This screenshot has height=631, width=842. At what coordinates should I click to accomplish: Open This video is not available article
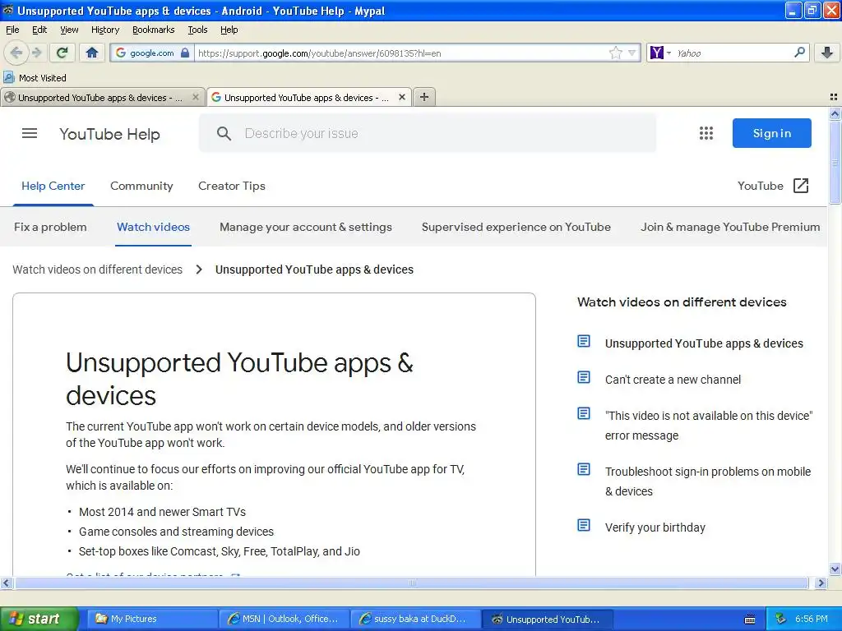click(708, 426)
